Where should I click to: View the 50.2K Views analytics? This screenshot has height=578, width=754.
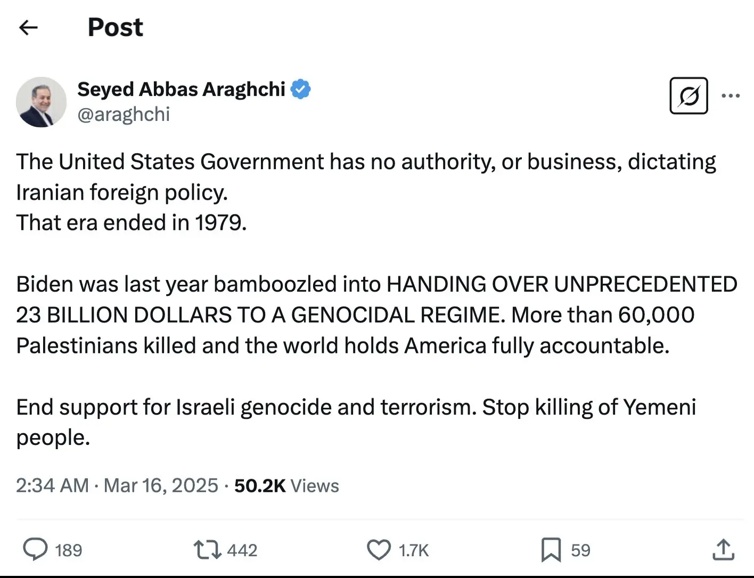coord(286,485)
